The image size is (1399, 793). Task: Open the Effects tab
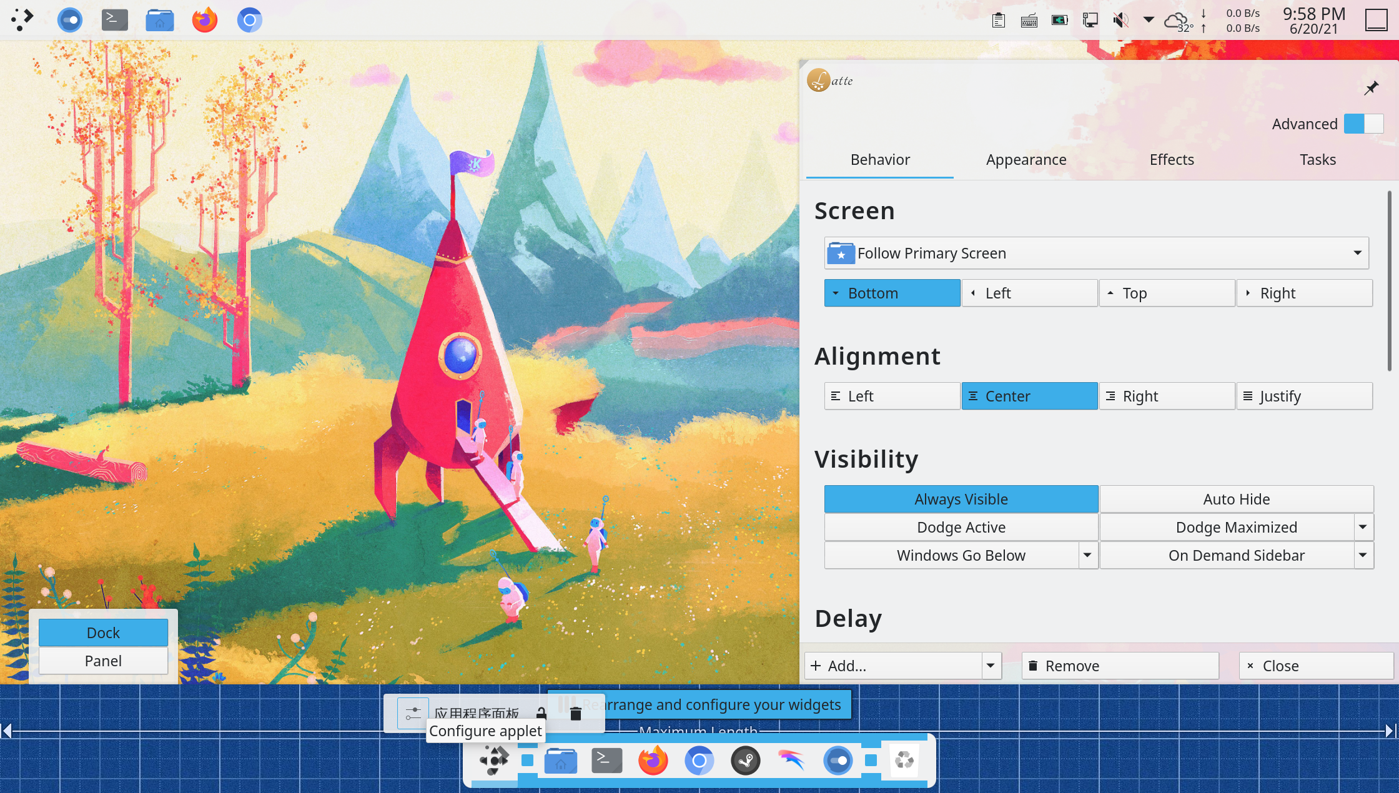1172,160
